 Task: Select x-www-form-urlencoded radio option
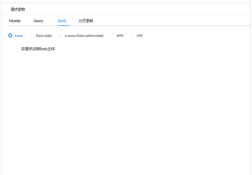point(60,35)
